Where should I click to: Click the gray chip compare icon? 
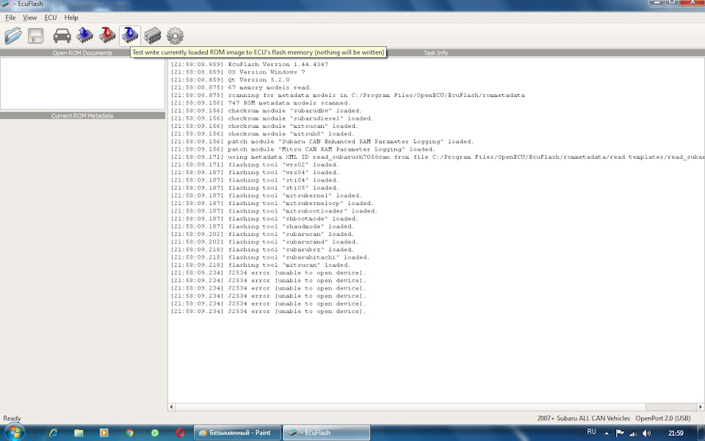click(x=153, y=35)
